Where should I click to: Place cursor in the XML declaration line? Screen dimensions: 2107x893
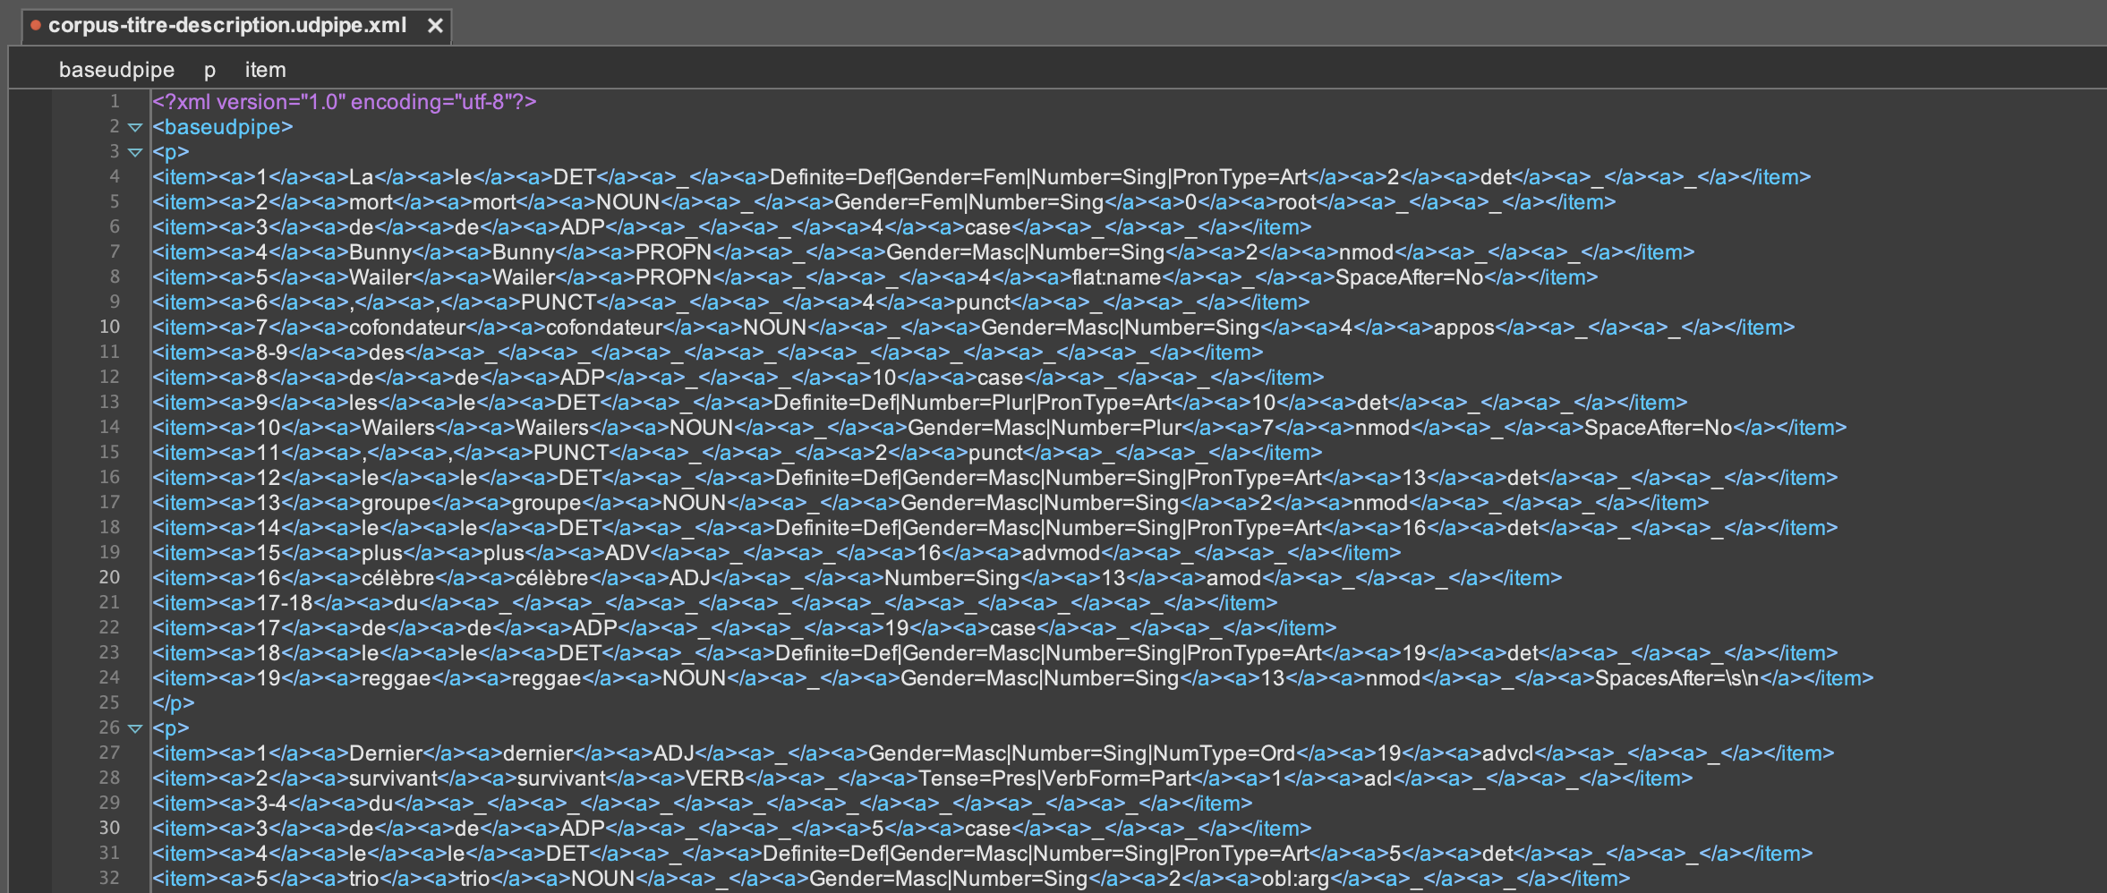[344, 102]
